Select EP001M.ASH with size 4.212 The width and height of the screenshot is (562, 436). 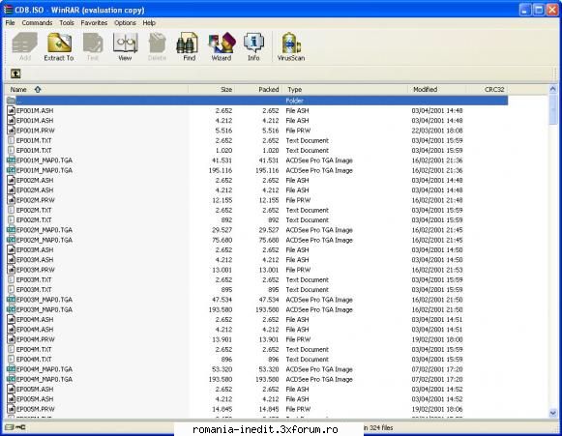[x=35, y=121]
